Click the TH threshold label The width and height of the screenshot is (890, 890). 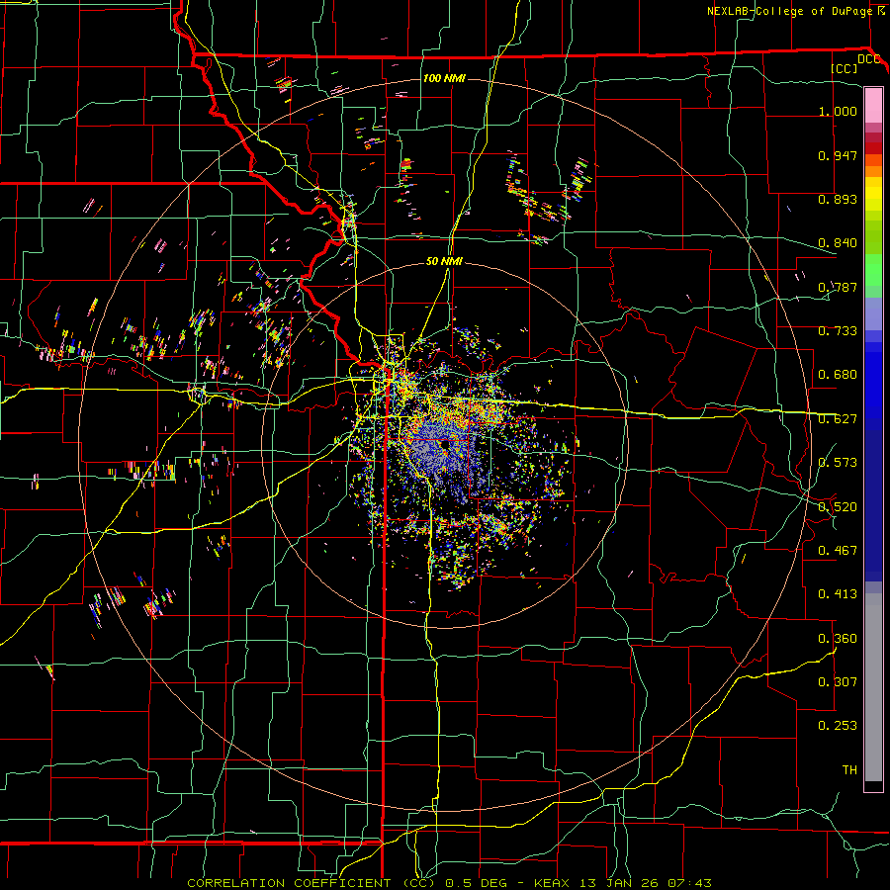coord(849,770)
